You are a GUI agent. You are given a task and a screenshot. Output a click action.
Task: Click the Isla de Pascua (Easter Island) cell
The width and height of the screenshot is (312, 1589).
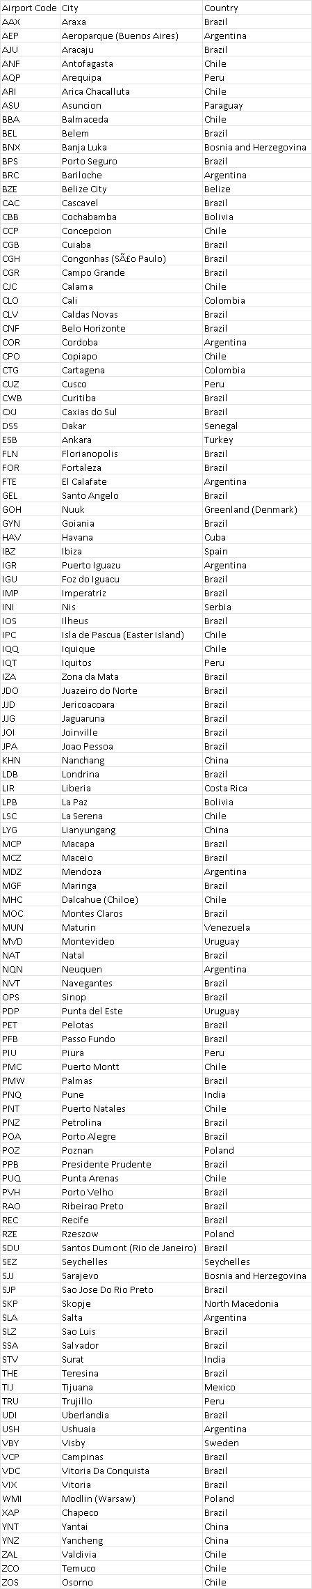(131, 635)
